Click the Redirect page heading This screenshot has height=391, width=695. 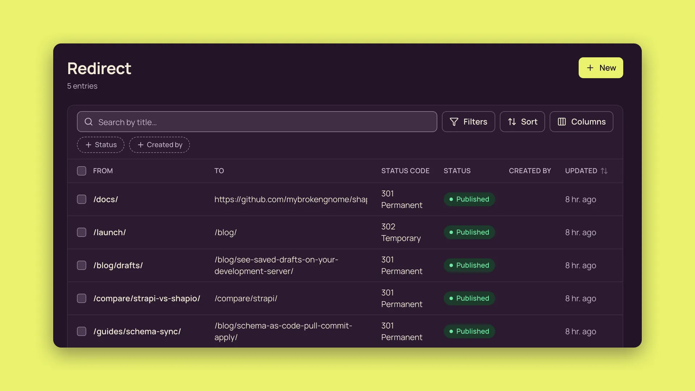(x=99, y=68)
